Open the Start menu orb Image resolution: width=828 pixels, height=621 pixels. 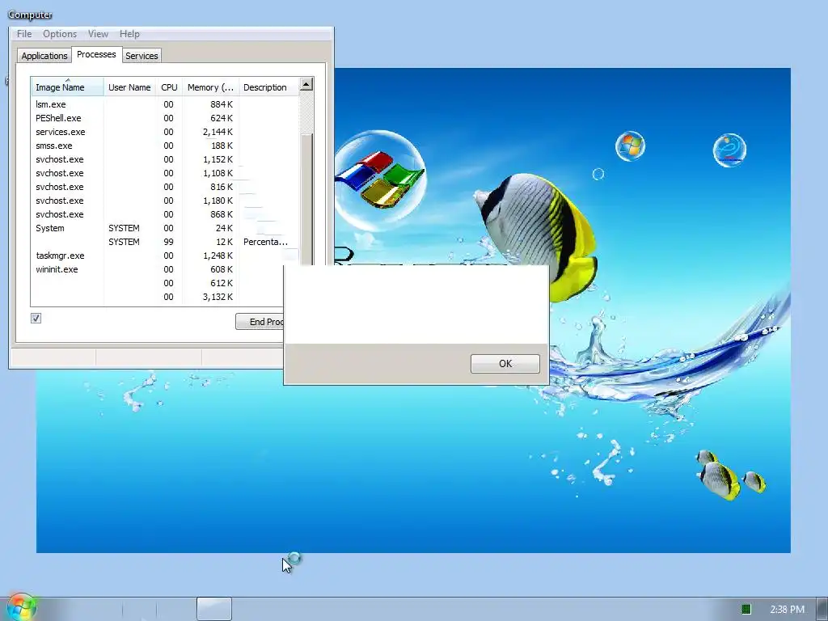click(x=21, y=608)
